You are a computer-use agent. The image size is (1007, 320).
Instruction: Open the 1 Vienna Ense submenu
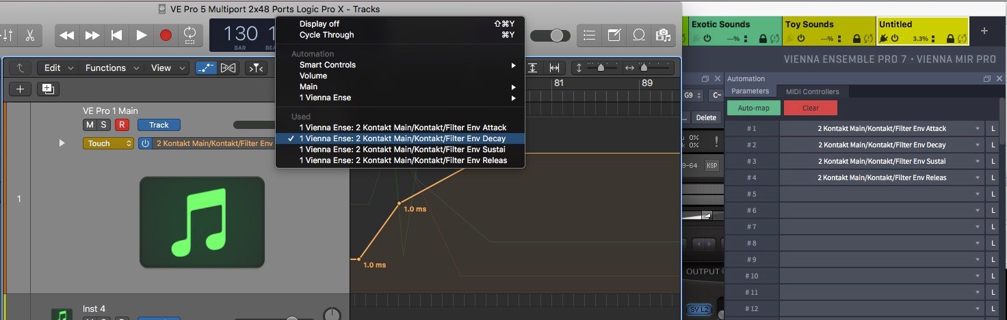click(x=400, y=98)
